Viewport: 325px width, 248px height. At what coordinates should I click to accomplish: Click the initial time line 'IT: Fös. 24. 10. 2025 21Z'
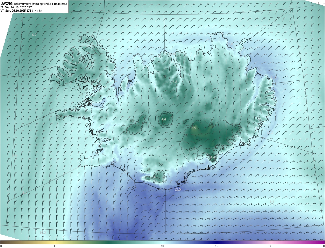tap(16, 7)
